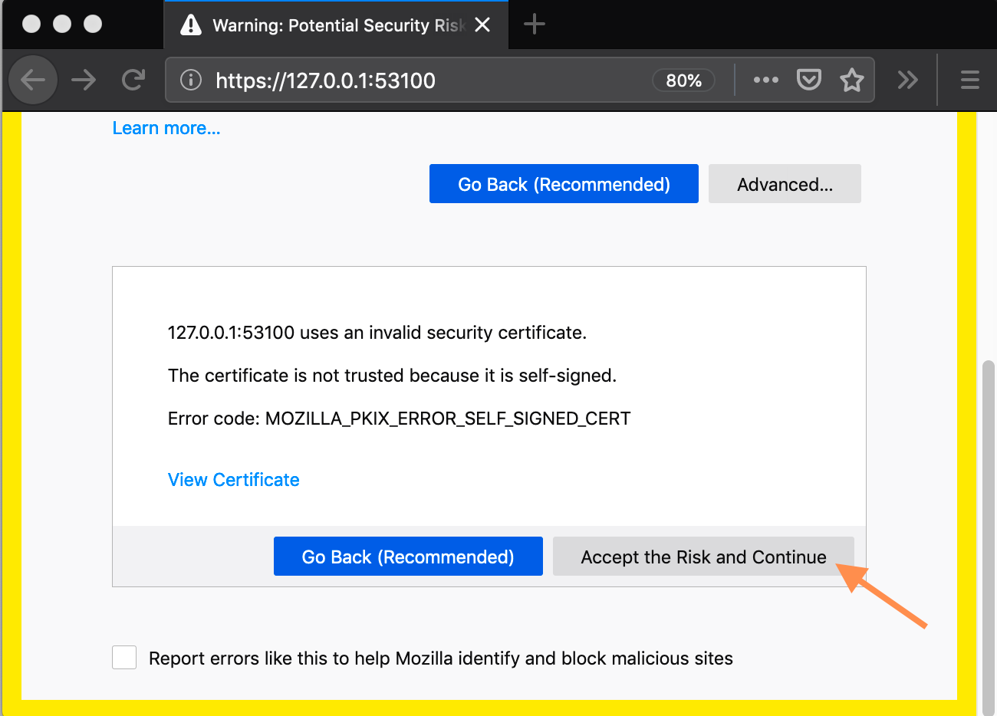Viewport: 997px width, 716px height.
Task: Open the 'View Certificate' link
Action: click(x=233, y=479)
